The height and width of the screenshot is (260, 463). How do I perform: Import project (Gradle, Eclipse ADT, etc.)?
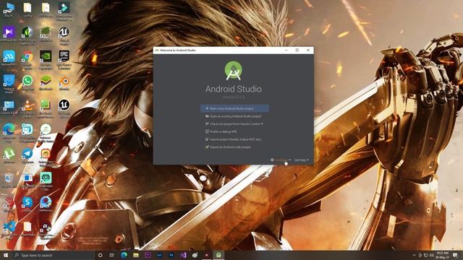(x=234, y=139)
